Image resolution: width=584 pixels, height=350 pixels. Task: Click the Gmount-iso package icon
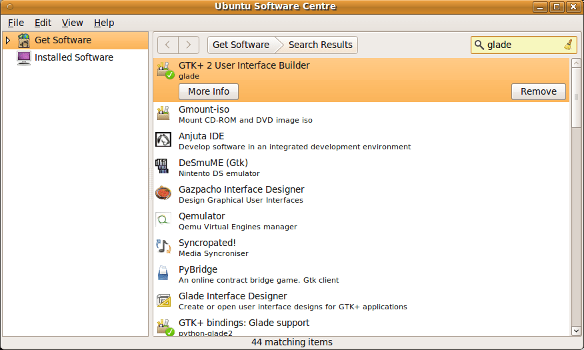pos(163,113)
